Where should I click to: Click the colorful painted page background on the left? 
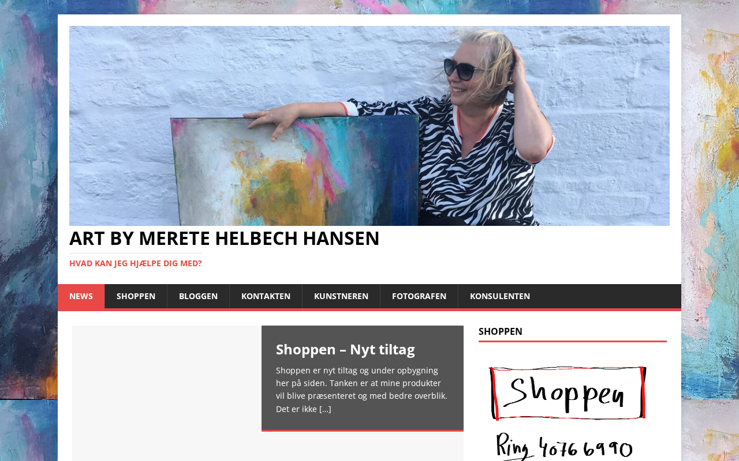click(29, 231)
